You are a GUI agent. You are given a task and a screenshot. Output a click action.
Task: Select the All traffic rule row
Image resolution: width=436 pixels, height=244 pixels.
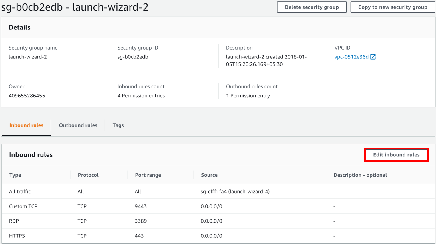(x=19, y=191)
